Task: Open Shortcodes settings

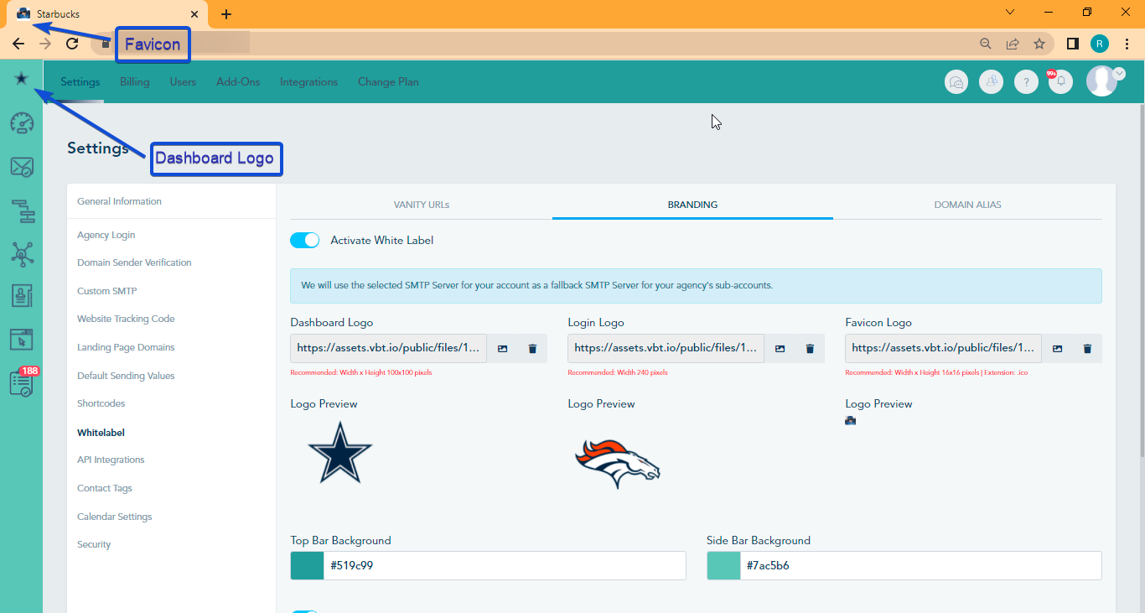Action: pos(101,403)
